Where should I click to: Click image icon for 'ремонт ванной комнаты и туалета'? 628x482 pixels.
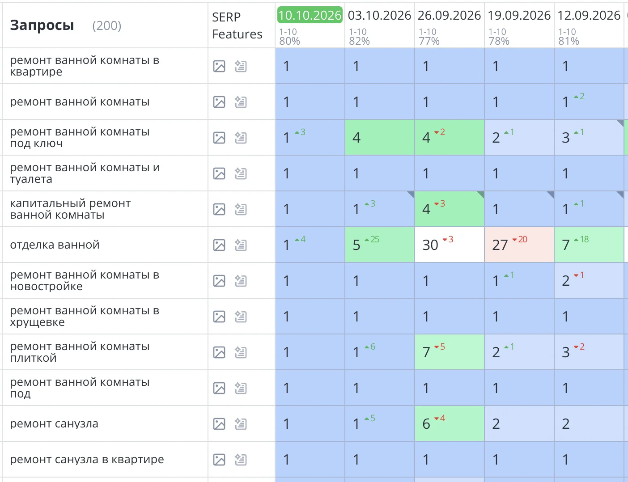pyautogui.click(x=219, y=173)
